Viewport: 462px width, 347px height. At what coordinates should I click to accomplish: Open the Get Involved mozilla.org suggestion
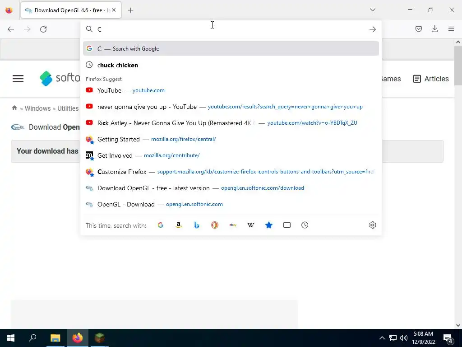tap(231, 155)
